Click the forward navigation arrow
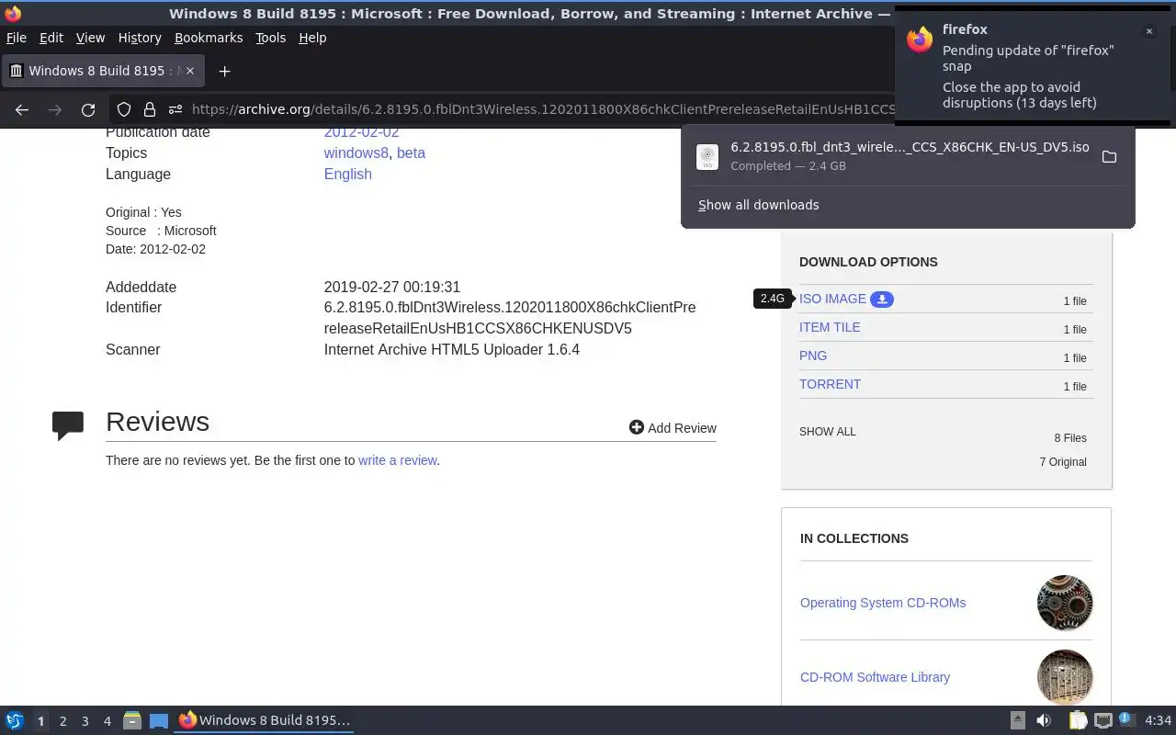Viewport: 1176px width, 735px height. (55, 109)
